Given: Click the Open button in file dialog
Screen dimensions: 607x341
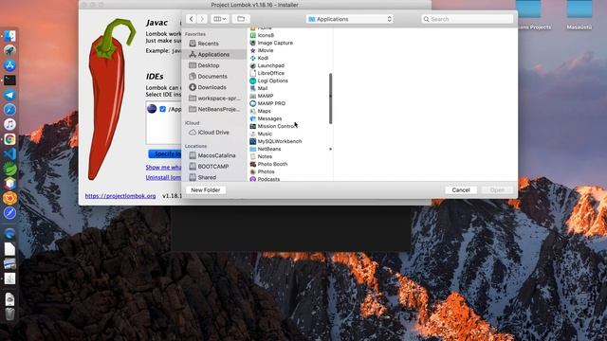Looking at the screenshot, I should click(497, 190).
